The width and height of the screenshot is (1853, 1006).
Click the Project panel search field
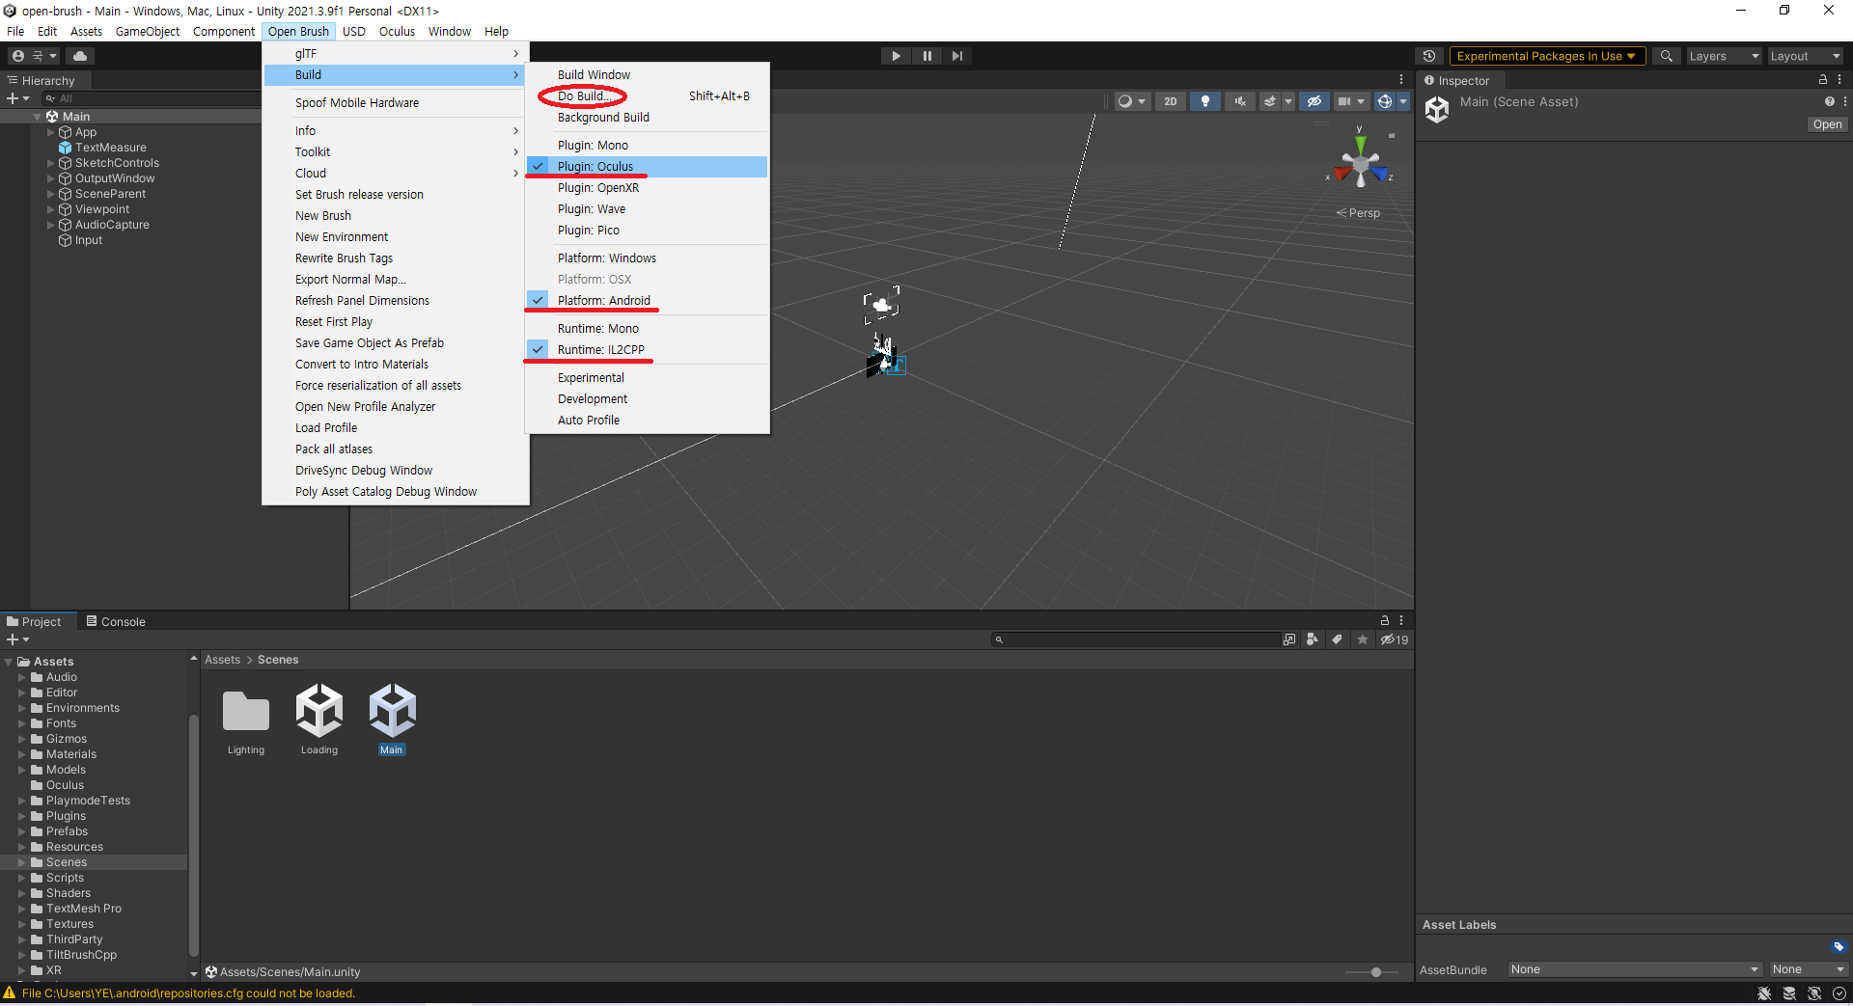coord(1135,639)
